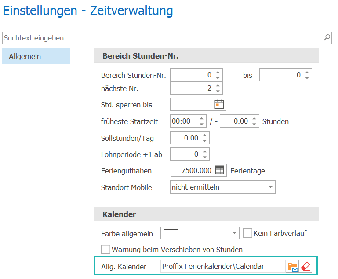Click the Ferientage label
Viewport: 338px width, 279px height.
[x=248, y=171]
